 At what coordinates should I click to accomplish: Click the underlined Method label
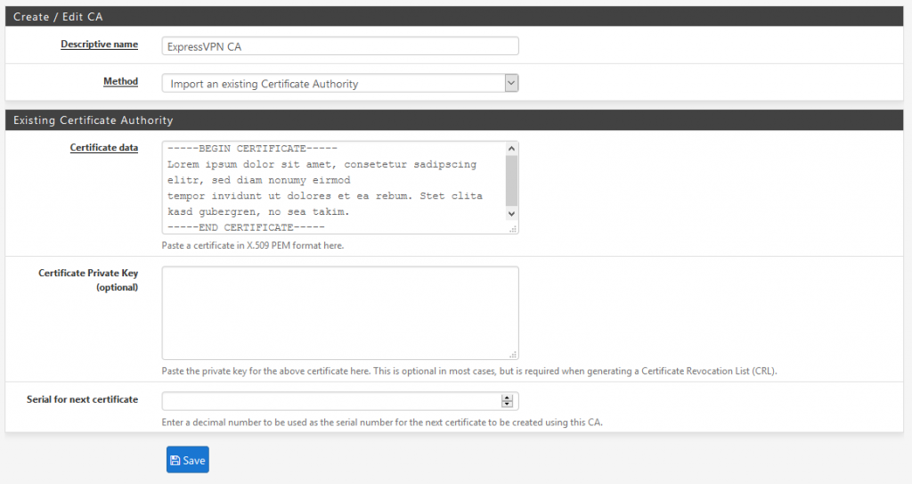tap(120, 81)
